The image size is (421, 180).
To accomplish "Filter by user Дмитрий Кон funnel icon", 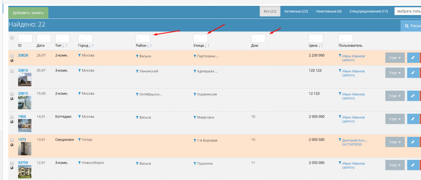I will tap(340, 140).
